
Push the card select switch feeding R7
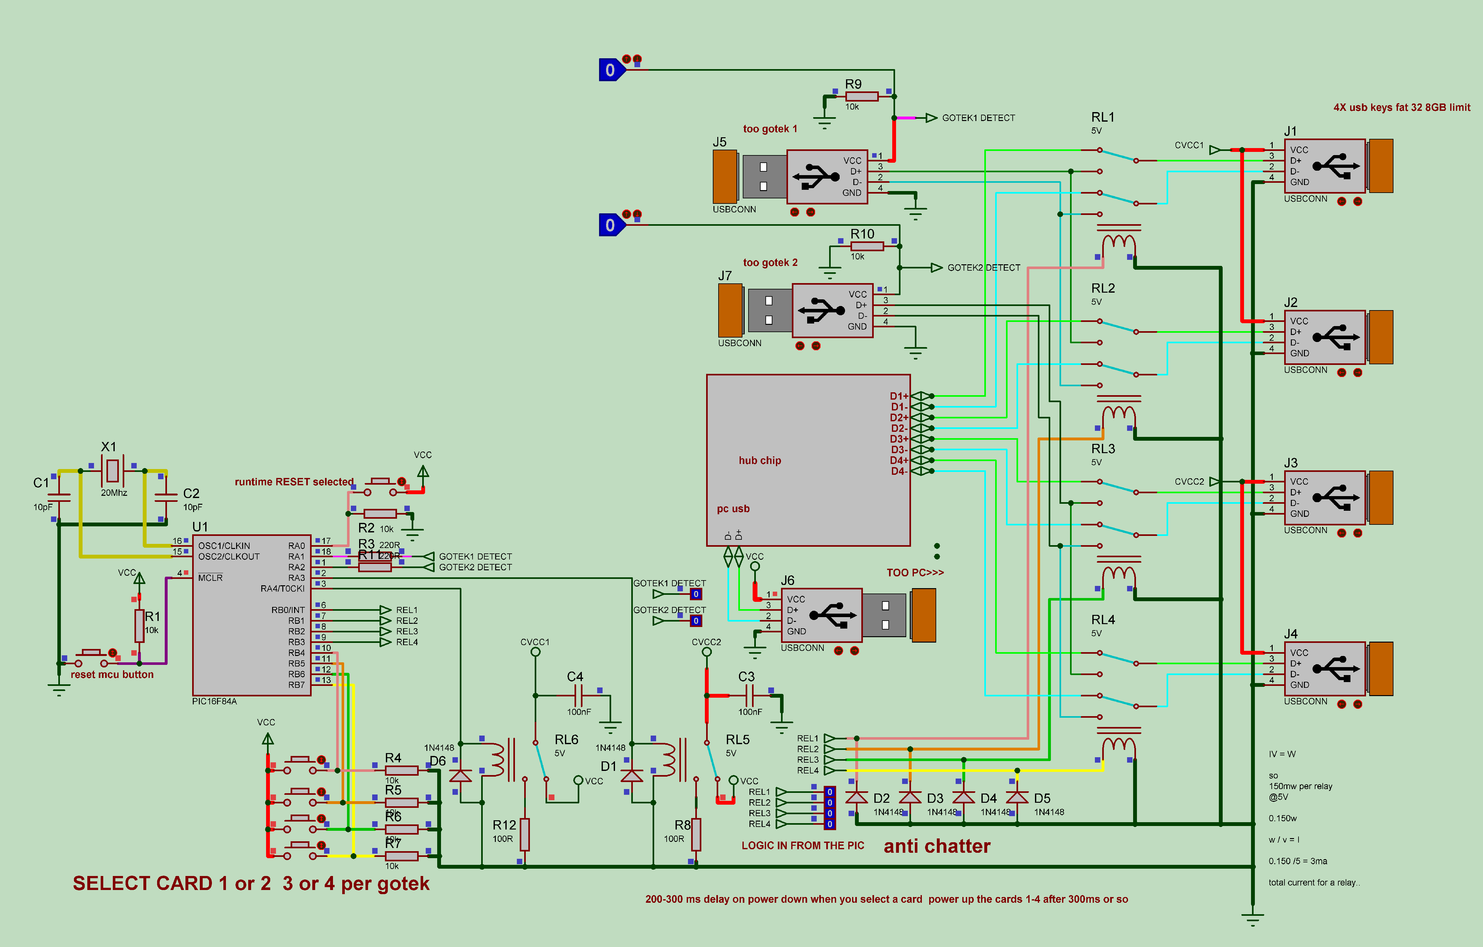[x=300, y=850]
